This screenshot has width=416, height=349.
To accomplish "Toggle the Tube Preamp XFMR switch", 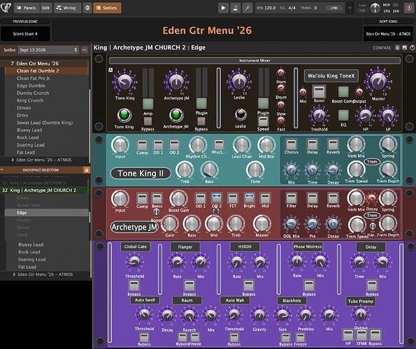I will (x=361, y=335).
